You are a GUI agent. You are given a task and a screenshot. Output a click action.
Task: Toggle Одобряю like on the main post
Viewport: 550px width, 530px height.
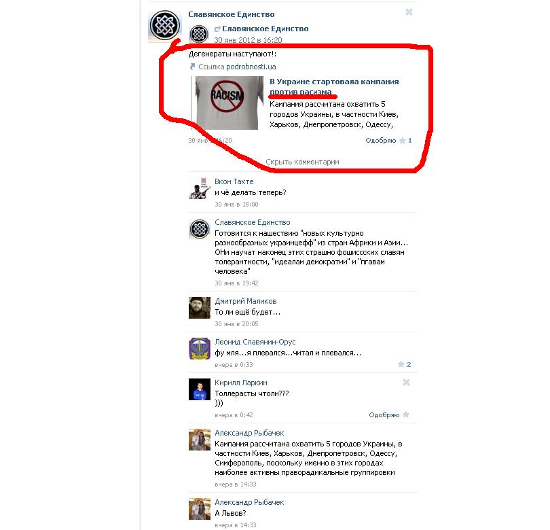pos(380,141)
